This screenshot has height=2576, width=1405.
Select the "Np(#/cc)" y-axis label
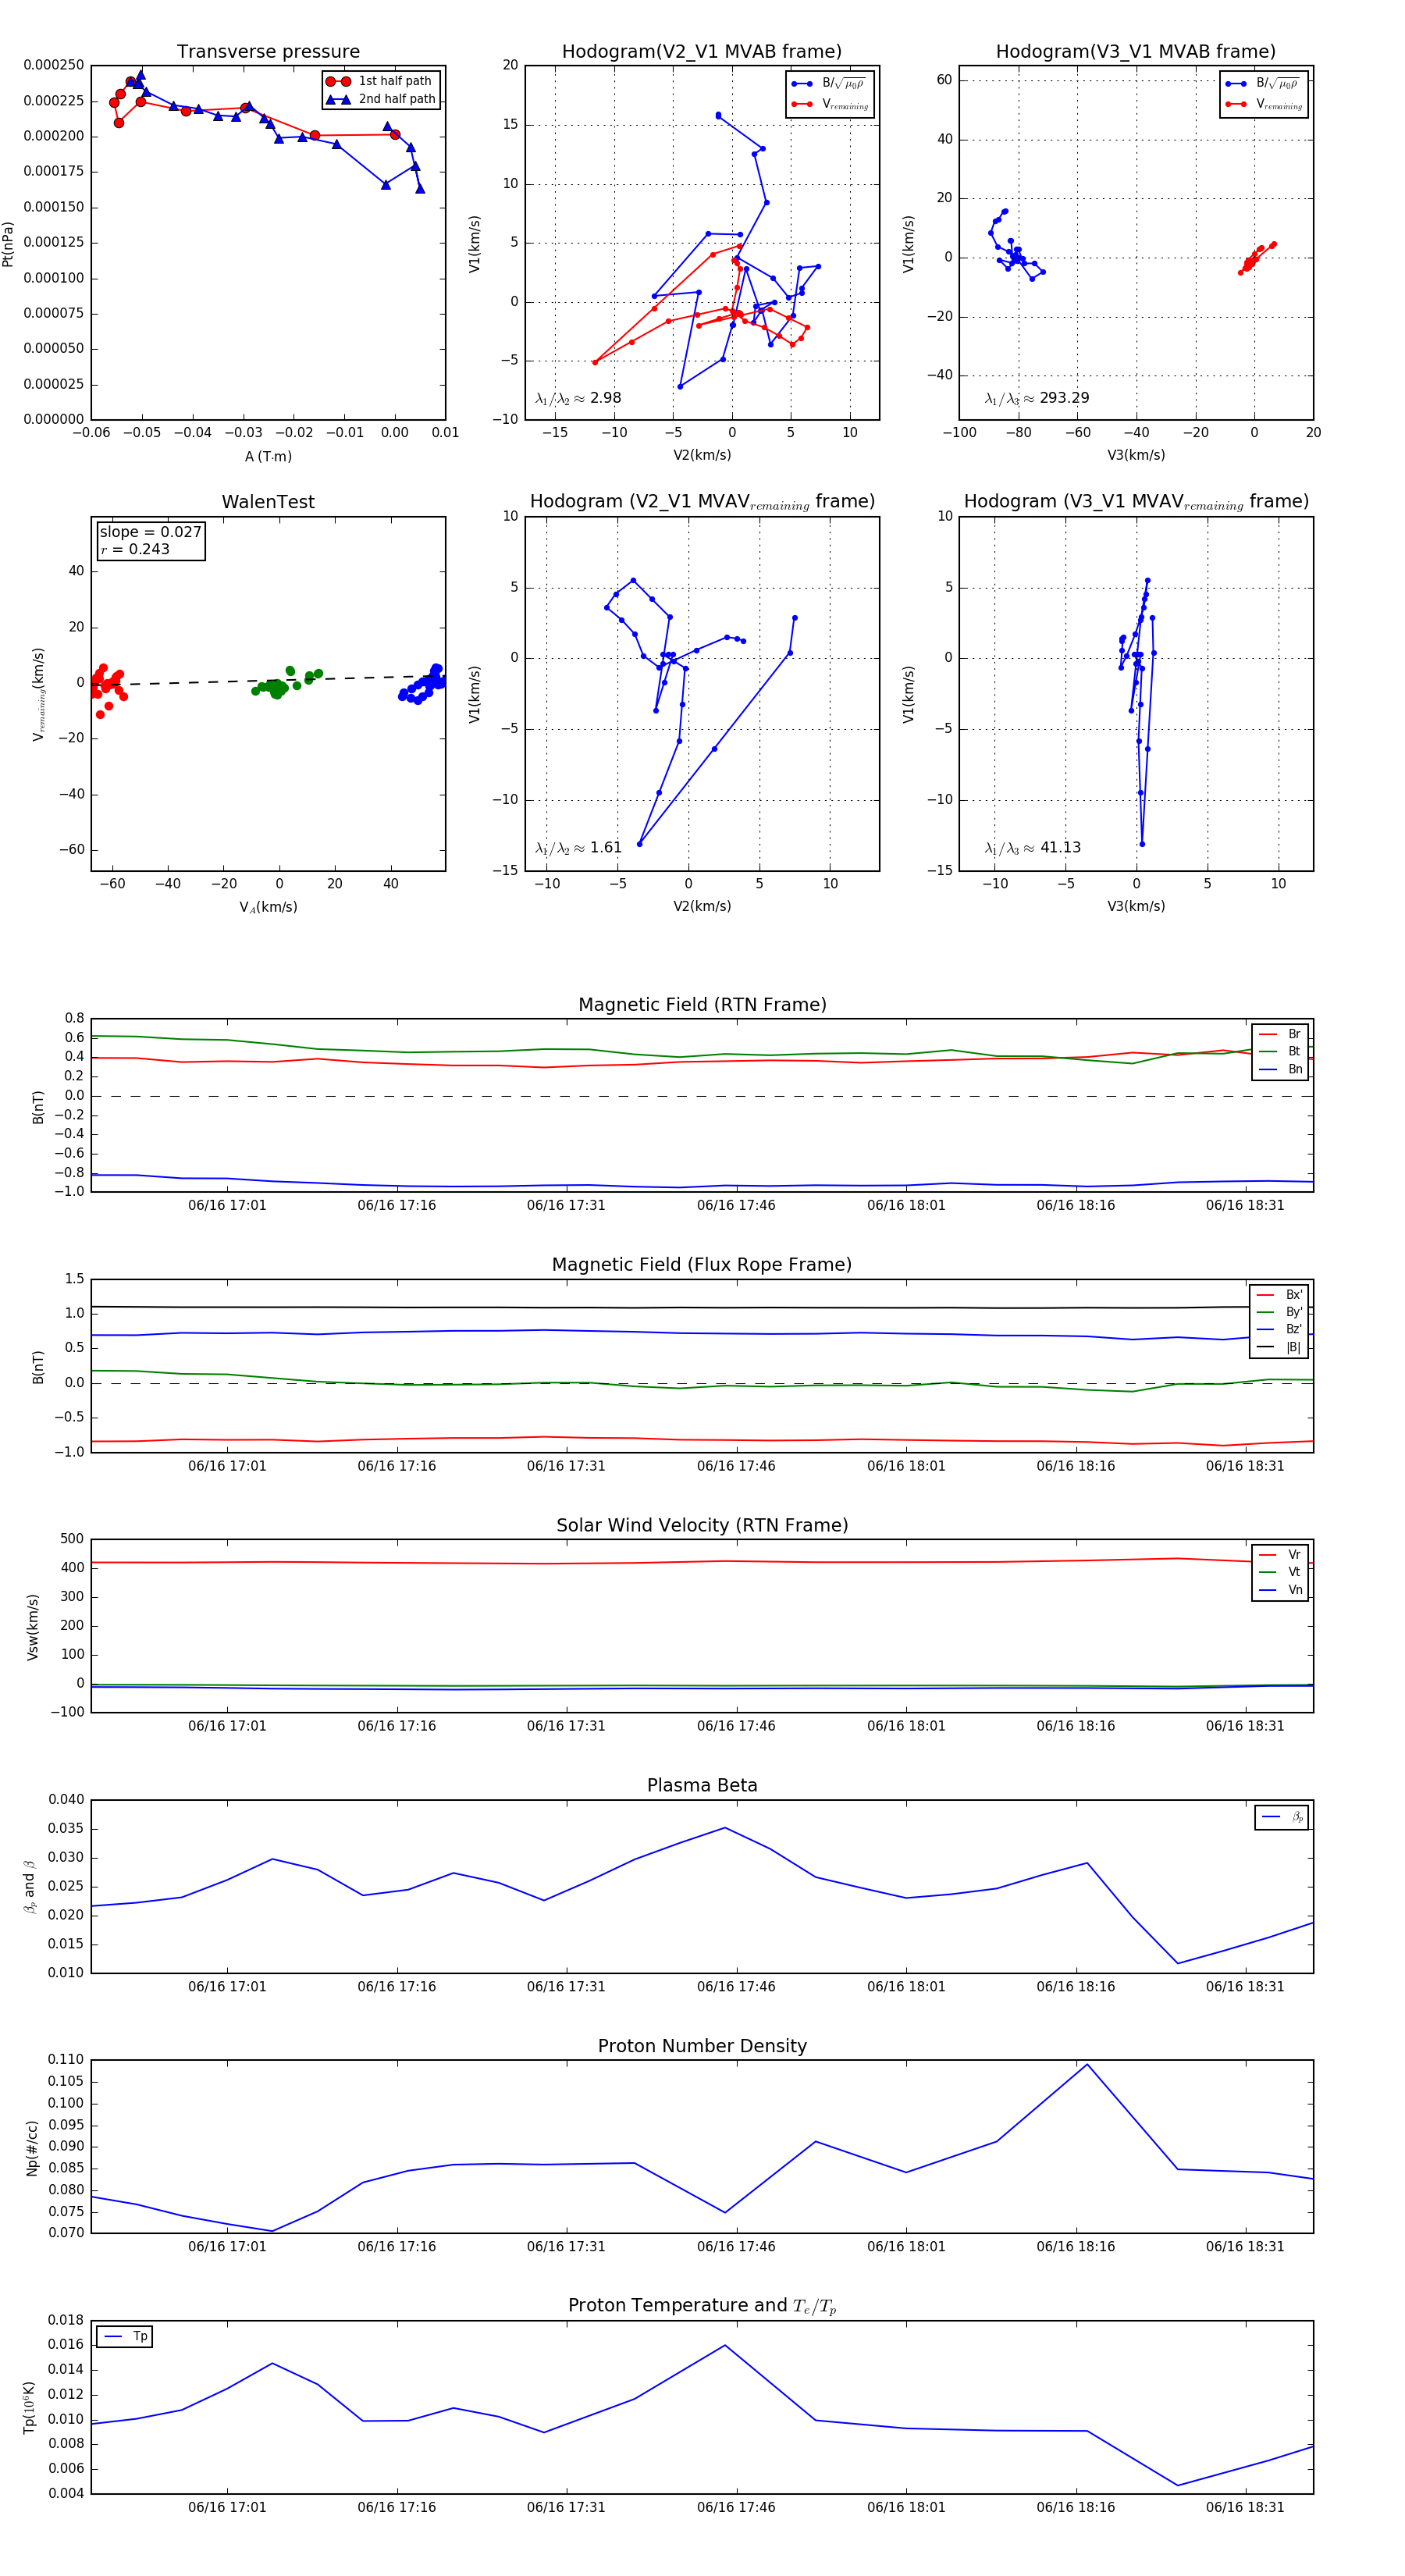[x=33, y=2147]
